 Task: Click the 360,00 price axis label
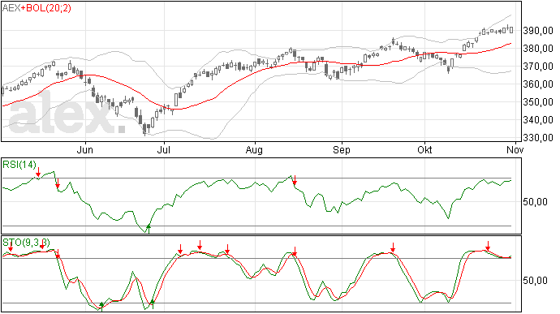pos(538,84)
